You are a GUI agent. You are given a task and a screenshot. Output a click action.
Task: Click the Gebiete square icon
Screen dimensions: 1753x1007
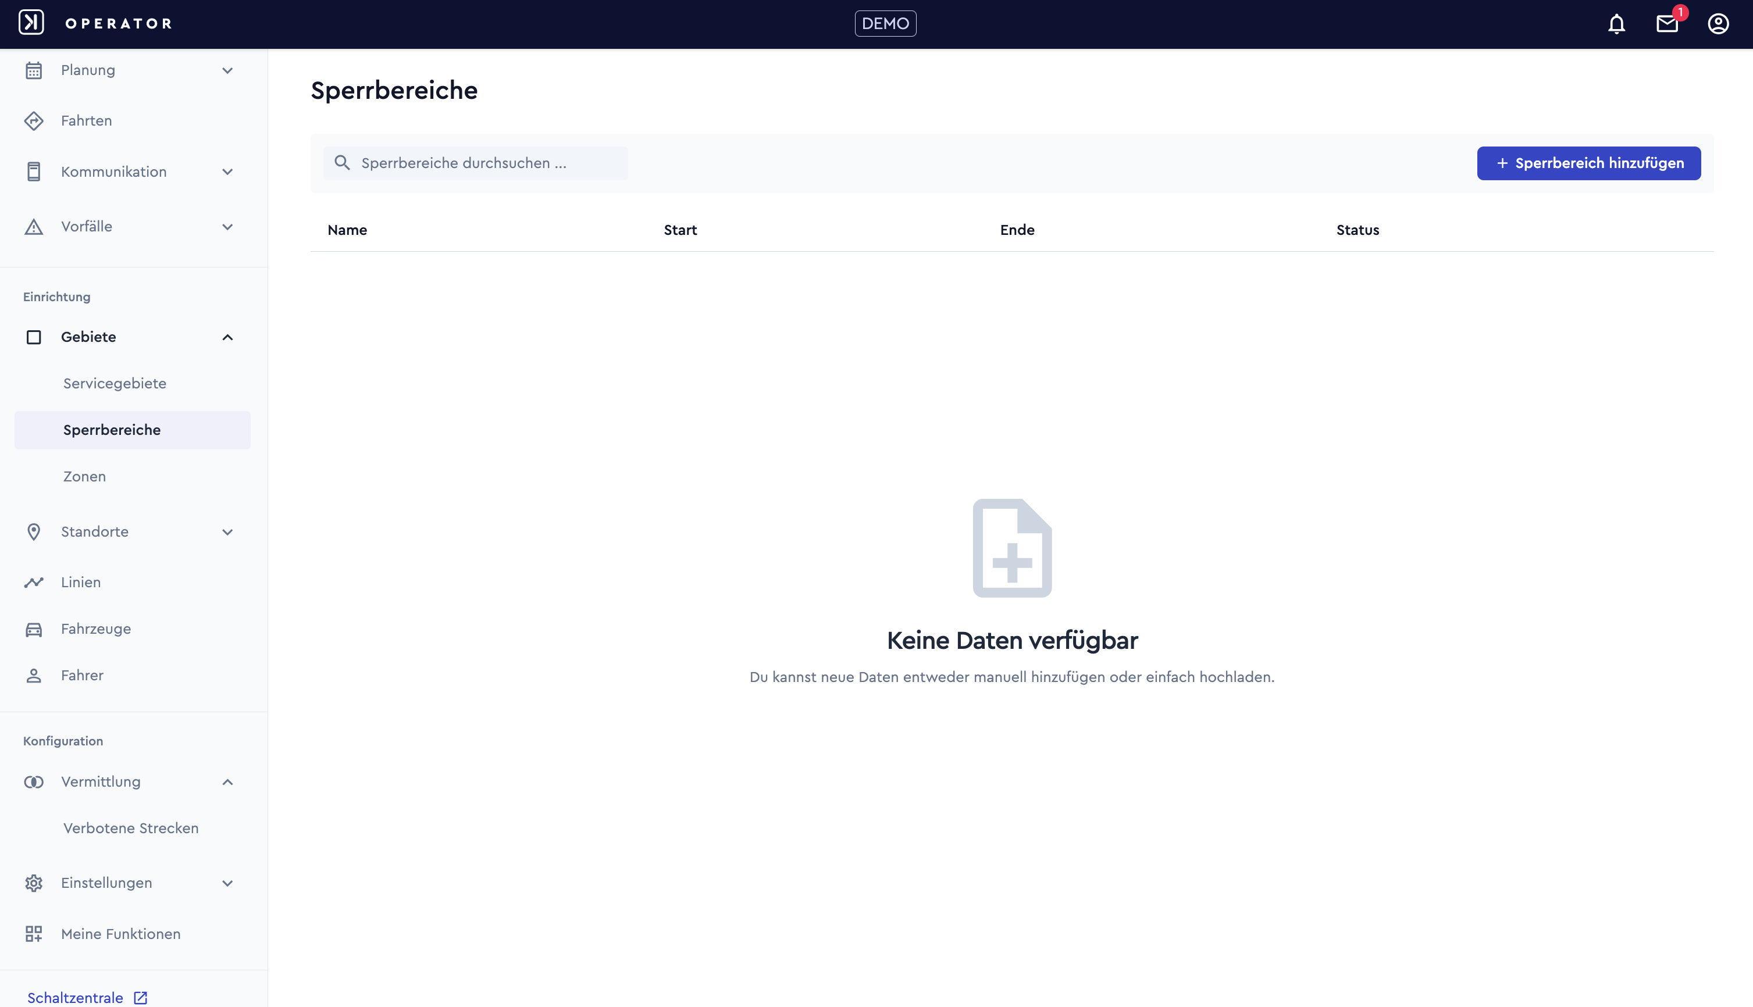(x=34, y=337)
